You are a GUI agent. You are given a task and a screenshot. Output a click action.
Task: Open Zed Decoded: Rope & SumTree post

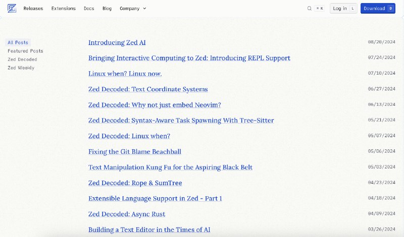[x=135, y=183]
